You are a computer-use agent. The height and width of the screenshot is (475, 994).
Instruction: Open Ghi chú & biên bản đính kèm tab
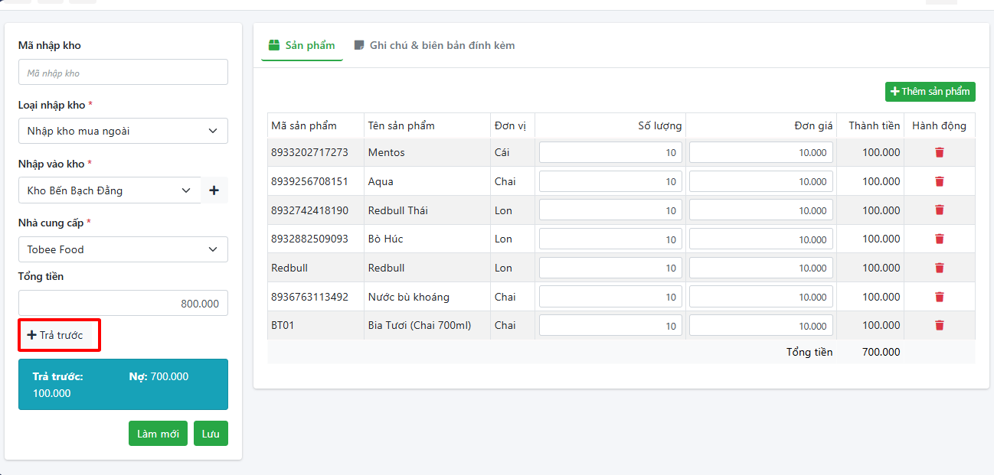[434, 46]
